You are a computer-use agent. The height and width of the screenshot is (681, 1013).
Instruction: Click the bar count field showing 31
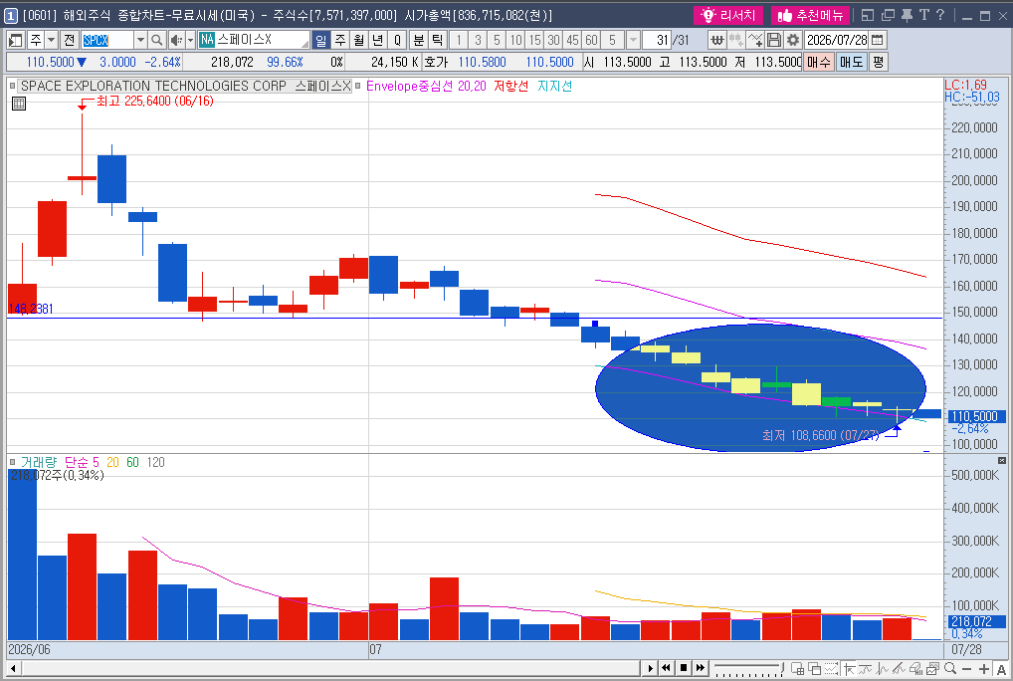(x=657, y=40)
